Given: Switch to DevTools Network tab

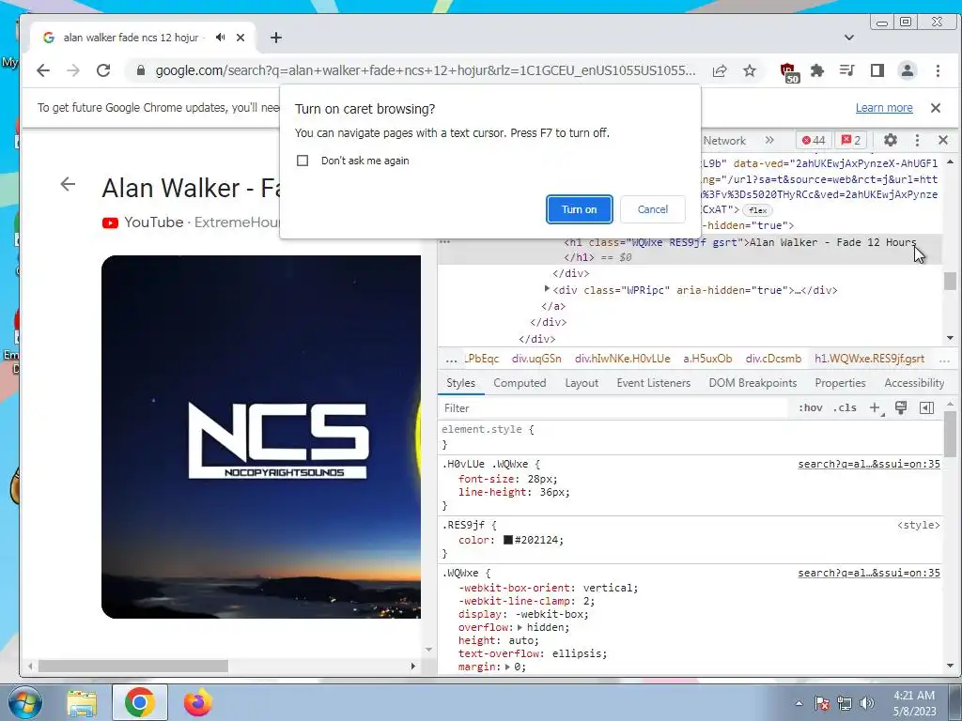Looking at the screenshot, I should click(x=724, y=141).
